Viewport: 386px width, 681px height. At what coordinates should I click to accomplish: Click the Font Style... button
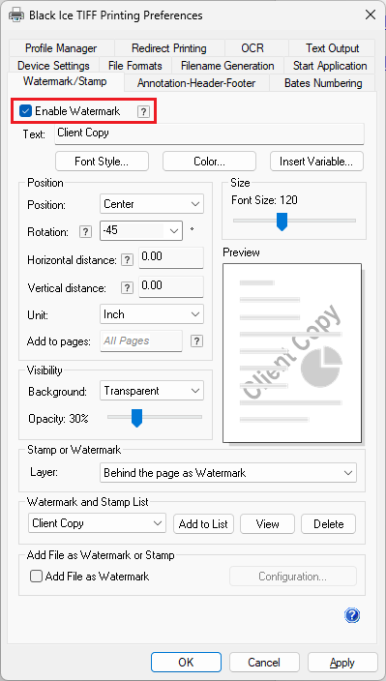click(102, 162)
